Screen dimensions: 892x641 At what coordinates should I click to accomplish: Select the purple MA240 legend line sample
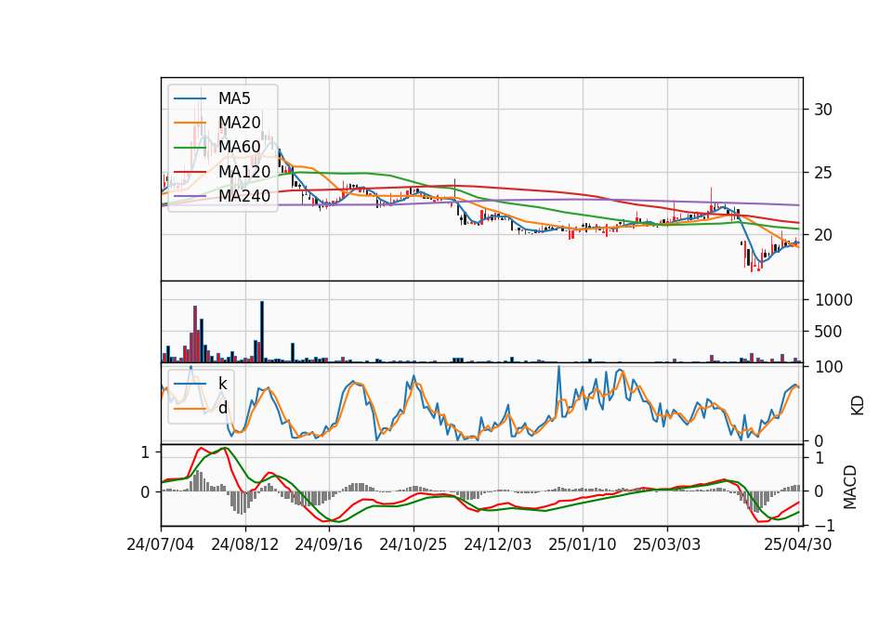pyautogui.click(x=190, y=197)
